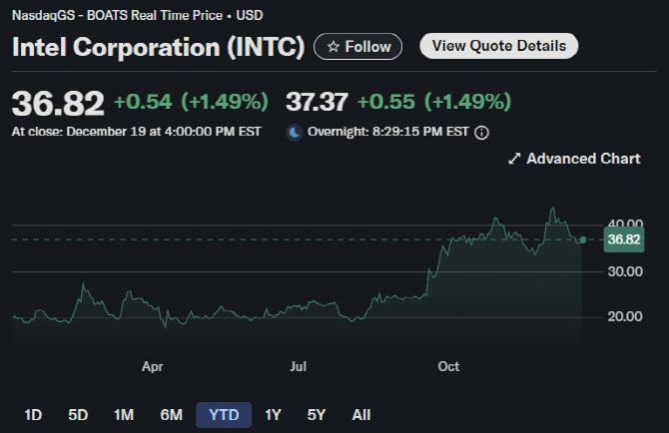This screenshot has width=669, height=433.
Task: Show the 1Y chart range
Action: (273, 414)
